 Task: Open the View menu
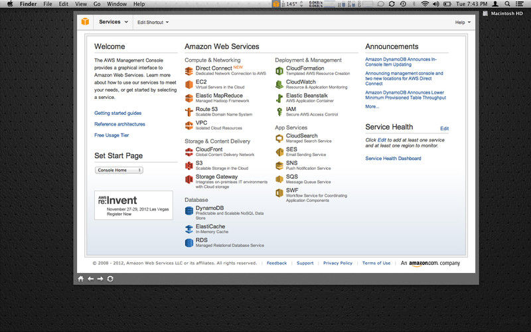pos(81,4)
